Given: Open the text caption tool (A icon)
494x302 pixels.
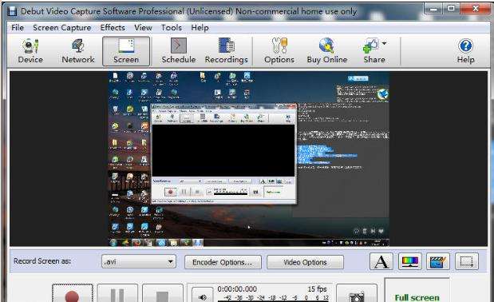Looking at the screenshot, I should click(381, 261).
